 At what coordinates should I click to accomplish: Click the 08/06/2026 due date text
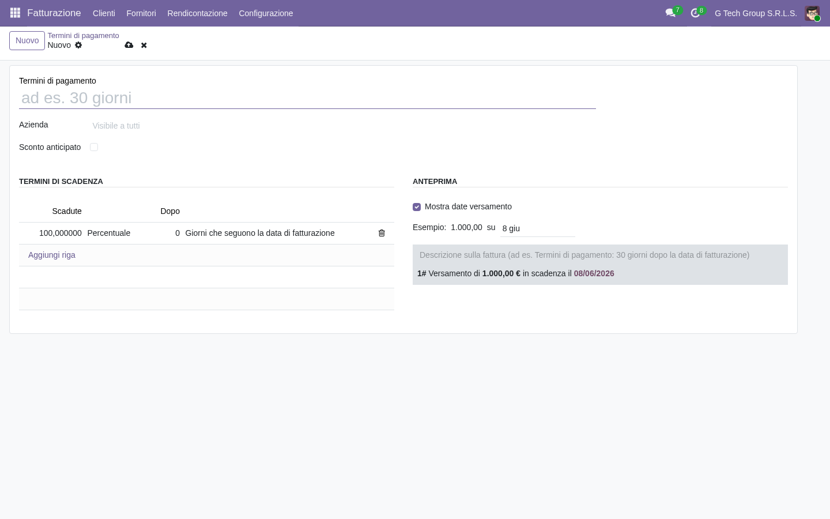[x=594, y=273]
